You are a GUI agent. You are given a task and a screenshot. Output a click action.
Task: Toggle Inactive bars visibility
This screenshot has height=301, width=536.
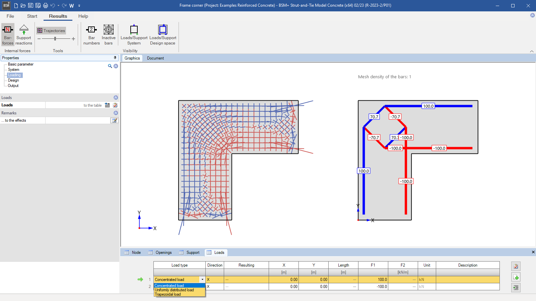coord(109,34)
